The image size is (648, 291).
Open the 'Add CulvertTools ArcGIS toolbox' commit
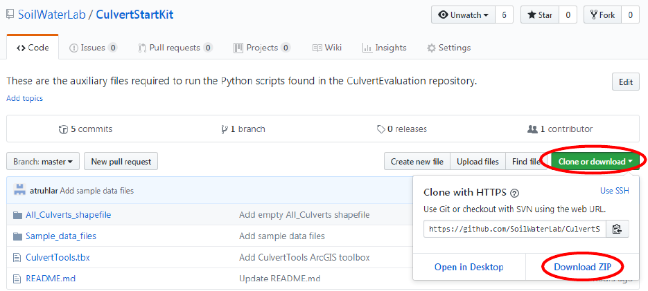[x=304, y=258]
